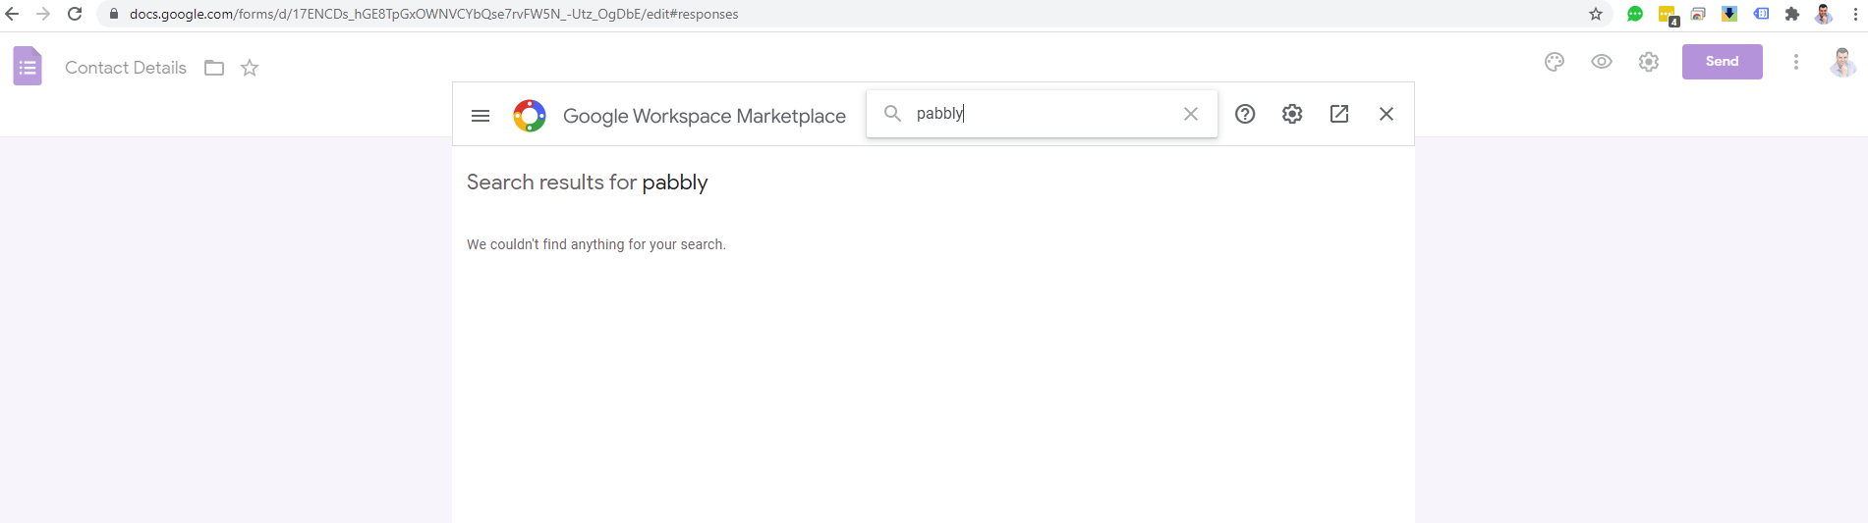Open Marketplace help icon

1245,114
